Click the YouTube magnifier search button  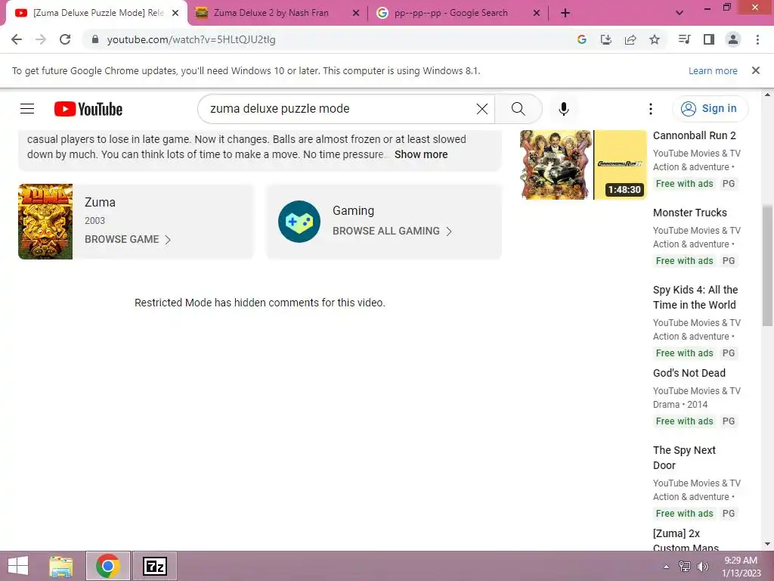(x=519, y=109)
